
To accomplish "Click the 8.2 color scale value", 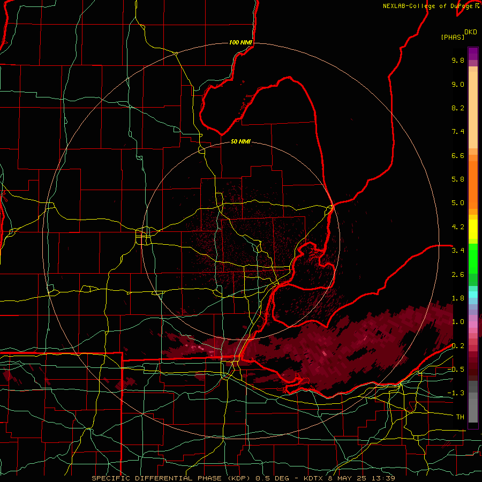I will tap(458, 108).
